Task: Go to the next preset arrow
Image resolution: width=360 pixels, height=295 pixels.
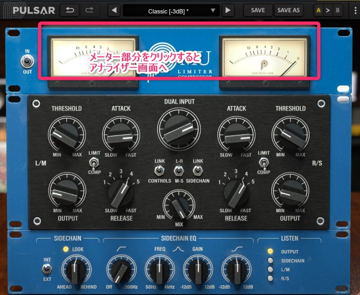Action: coord(228,11)
